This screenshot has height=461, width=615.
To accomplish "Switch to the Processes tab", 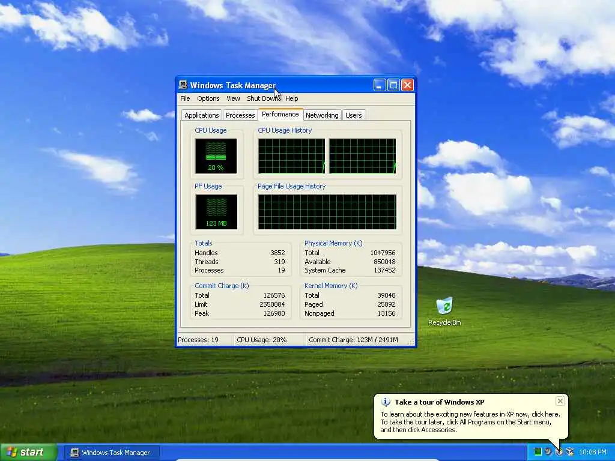I will click(240, 115).
